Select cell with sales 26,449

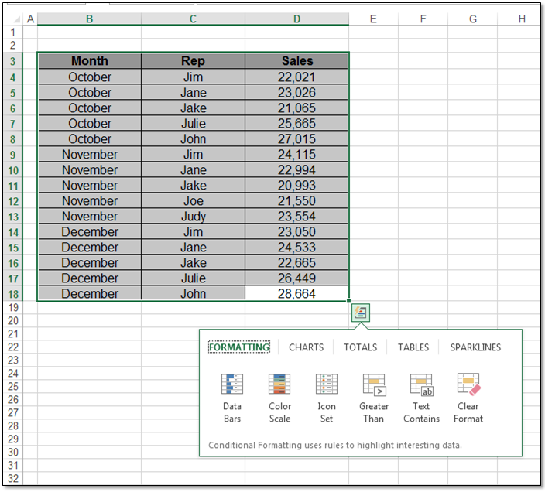tap(296, 278)
